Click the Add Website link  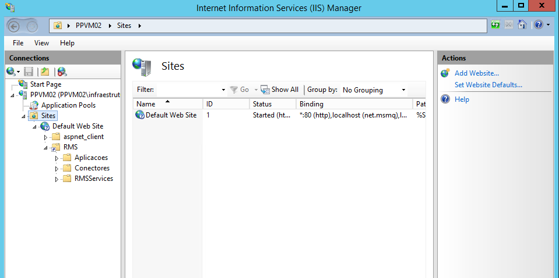(477, 73)
